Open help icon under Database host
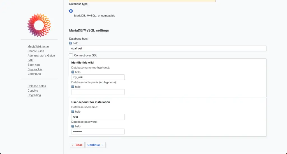The image size is (287, 154). click(x=70, y=43)
